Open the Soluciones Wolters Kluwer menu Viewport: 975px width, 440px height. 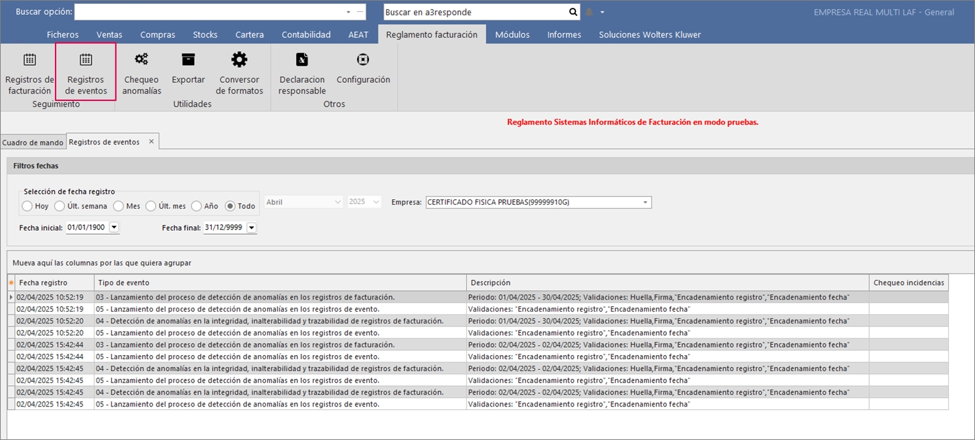coord(650,35)
